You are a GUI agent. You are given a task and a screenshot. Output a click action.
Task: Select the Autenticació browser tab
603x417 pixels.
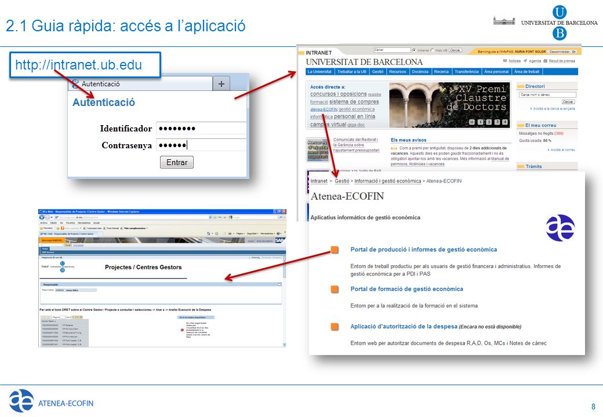coord(141,84)
